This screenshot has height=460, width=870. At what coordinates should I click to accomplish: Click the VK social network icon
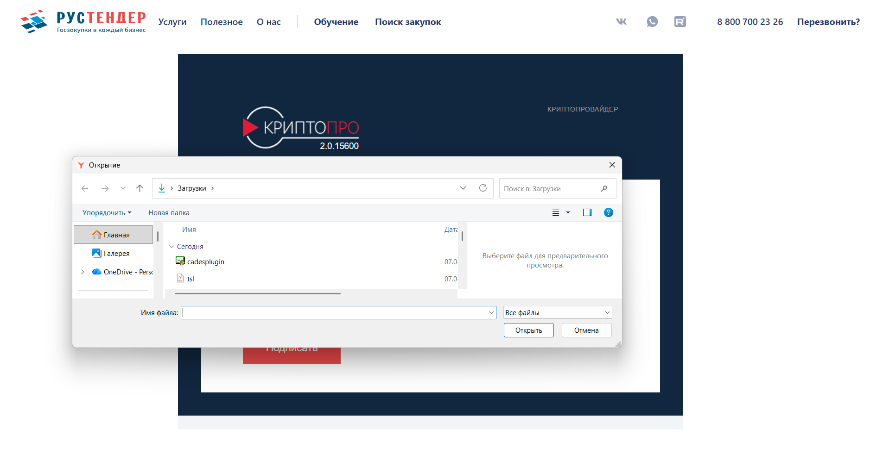(621, 22)
